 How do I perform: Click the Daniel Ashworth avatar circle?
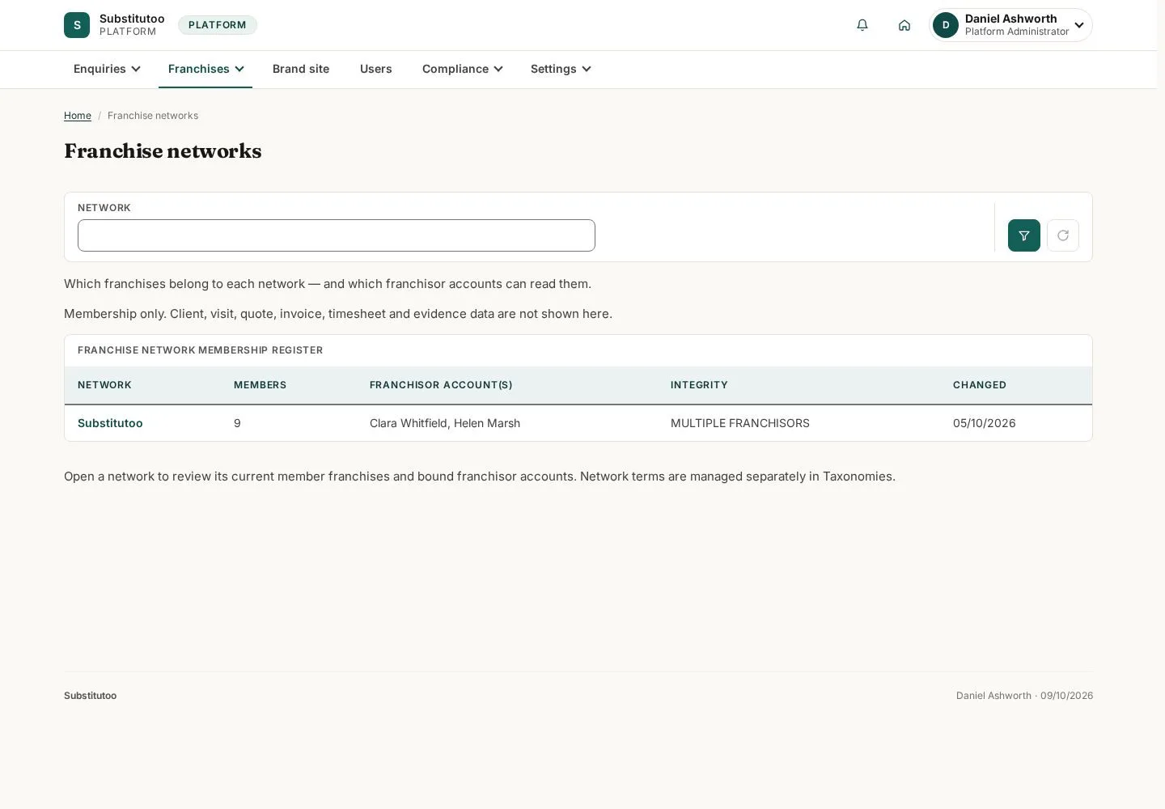pyautogui.click(x=946, y=25)
